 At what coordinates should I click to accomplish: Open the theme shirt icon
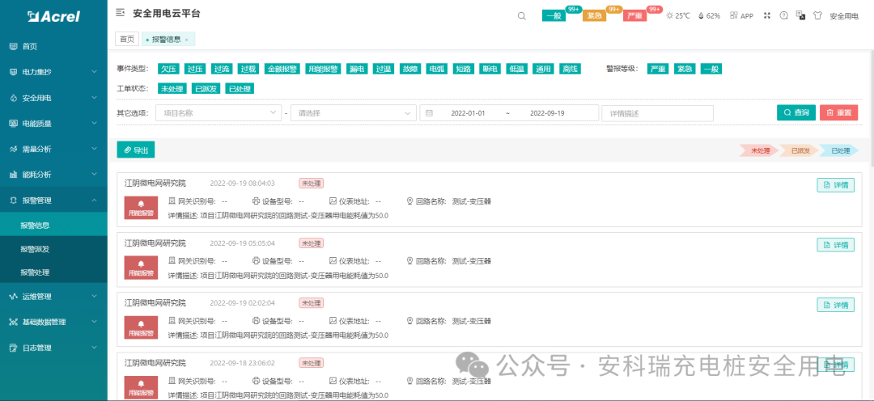(x=817, y=15)
